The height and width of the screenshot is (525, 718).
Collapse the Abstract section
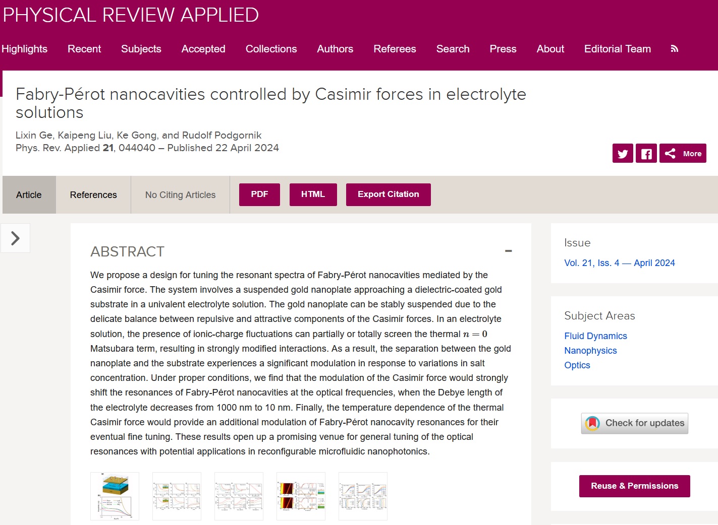508,251
